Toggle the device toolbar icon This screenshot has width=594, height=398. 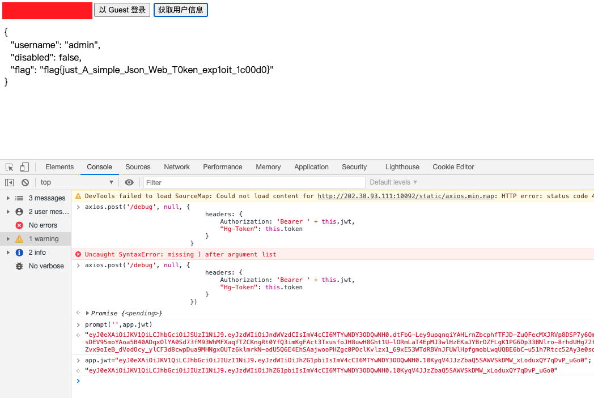tap(24, 167)
